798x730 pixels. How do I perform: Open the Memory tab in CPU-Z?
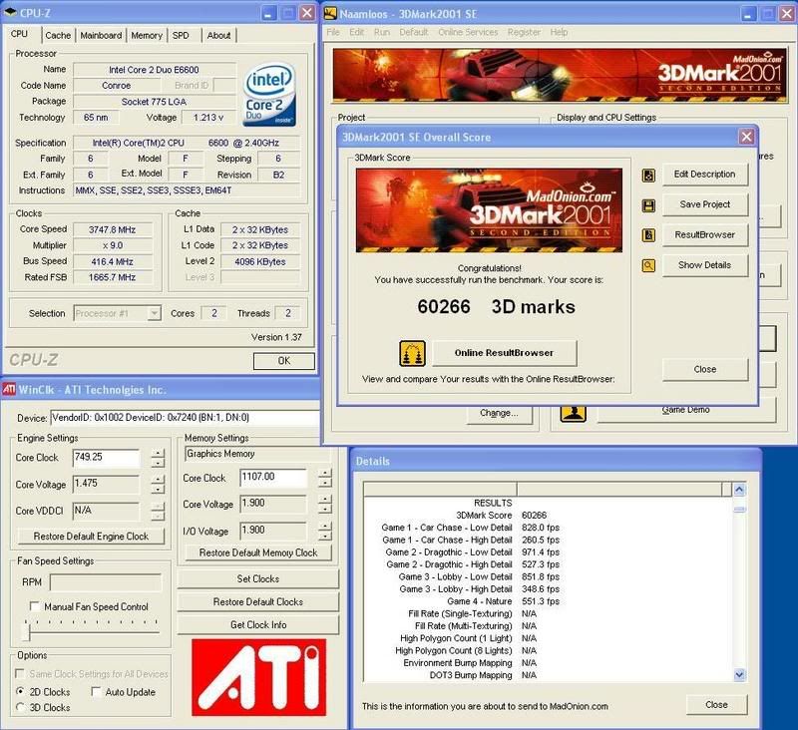click(146, 36)
